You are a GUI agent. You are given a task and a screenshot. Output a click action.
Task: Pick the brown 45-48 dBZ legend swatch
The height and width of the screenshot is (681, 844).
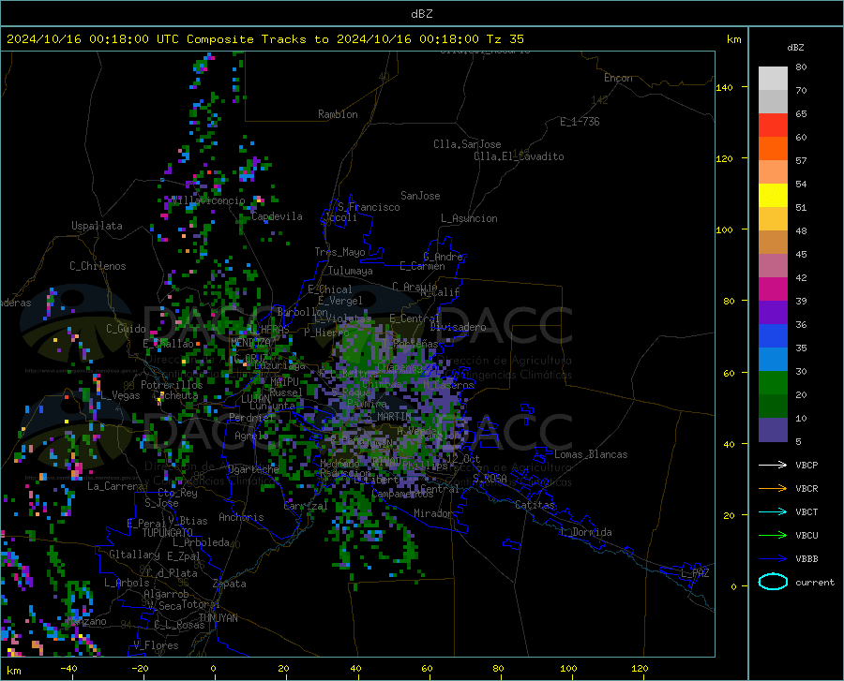[773, 243]
